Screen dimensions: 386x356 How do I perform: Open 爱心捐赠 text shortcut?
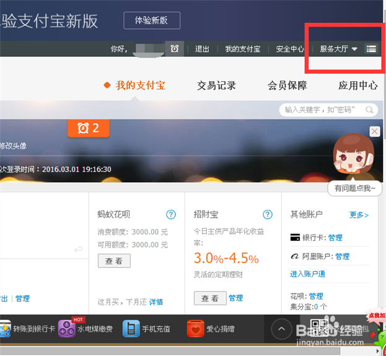(221, 329)
